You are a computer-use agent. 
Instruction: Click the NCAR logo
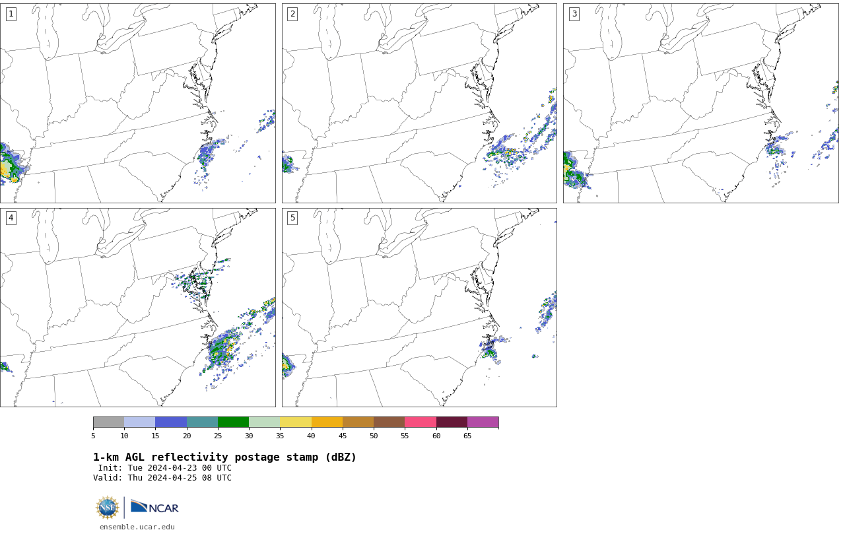click(x=154, y=507)
